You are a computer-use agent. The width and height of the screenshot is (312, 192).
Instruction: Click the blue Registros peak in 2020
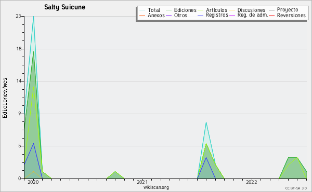pos(33,144)
